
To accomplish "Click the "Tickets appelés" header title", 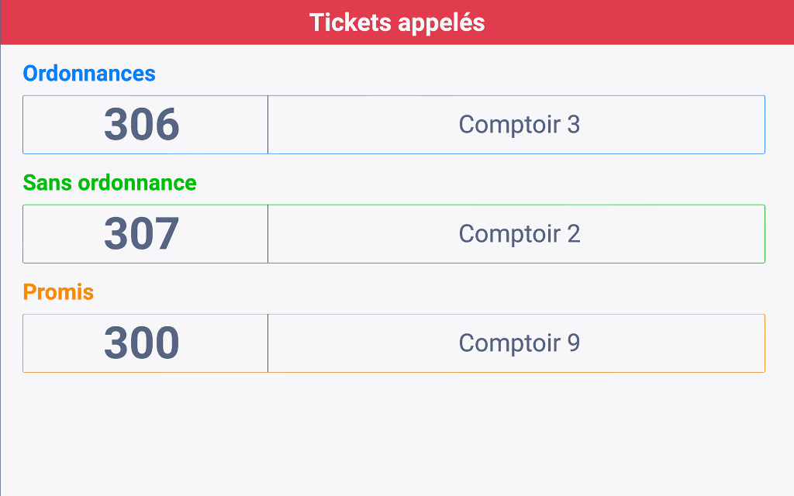I will [397, 22].
